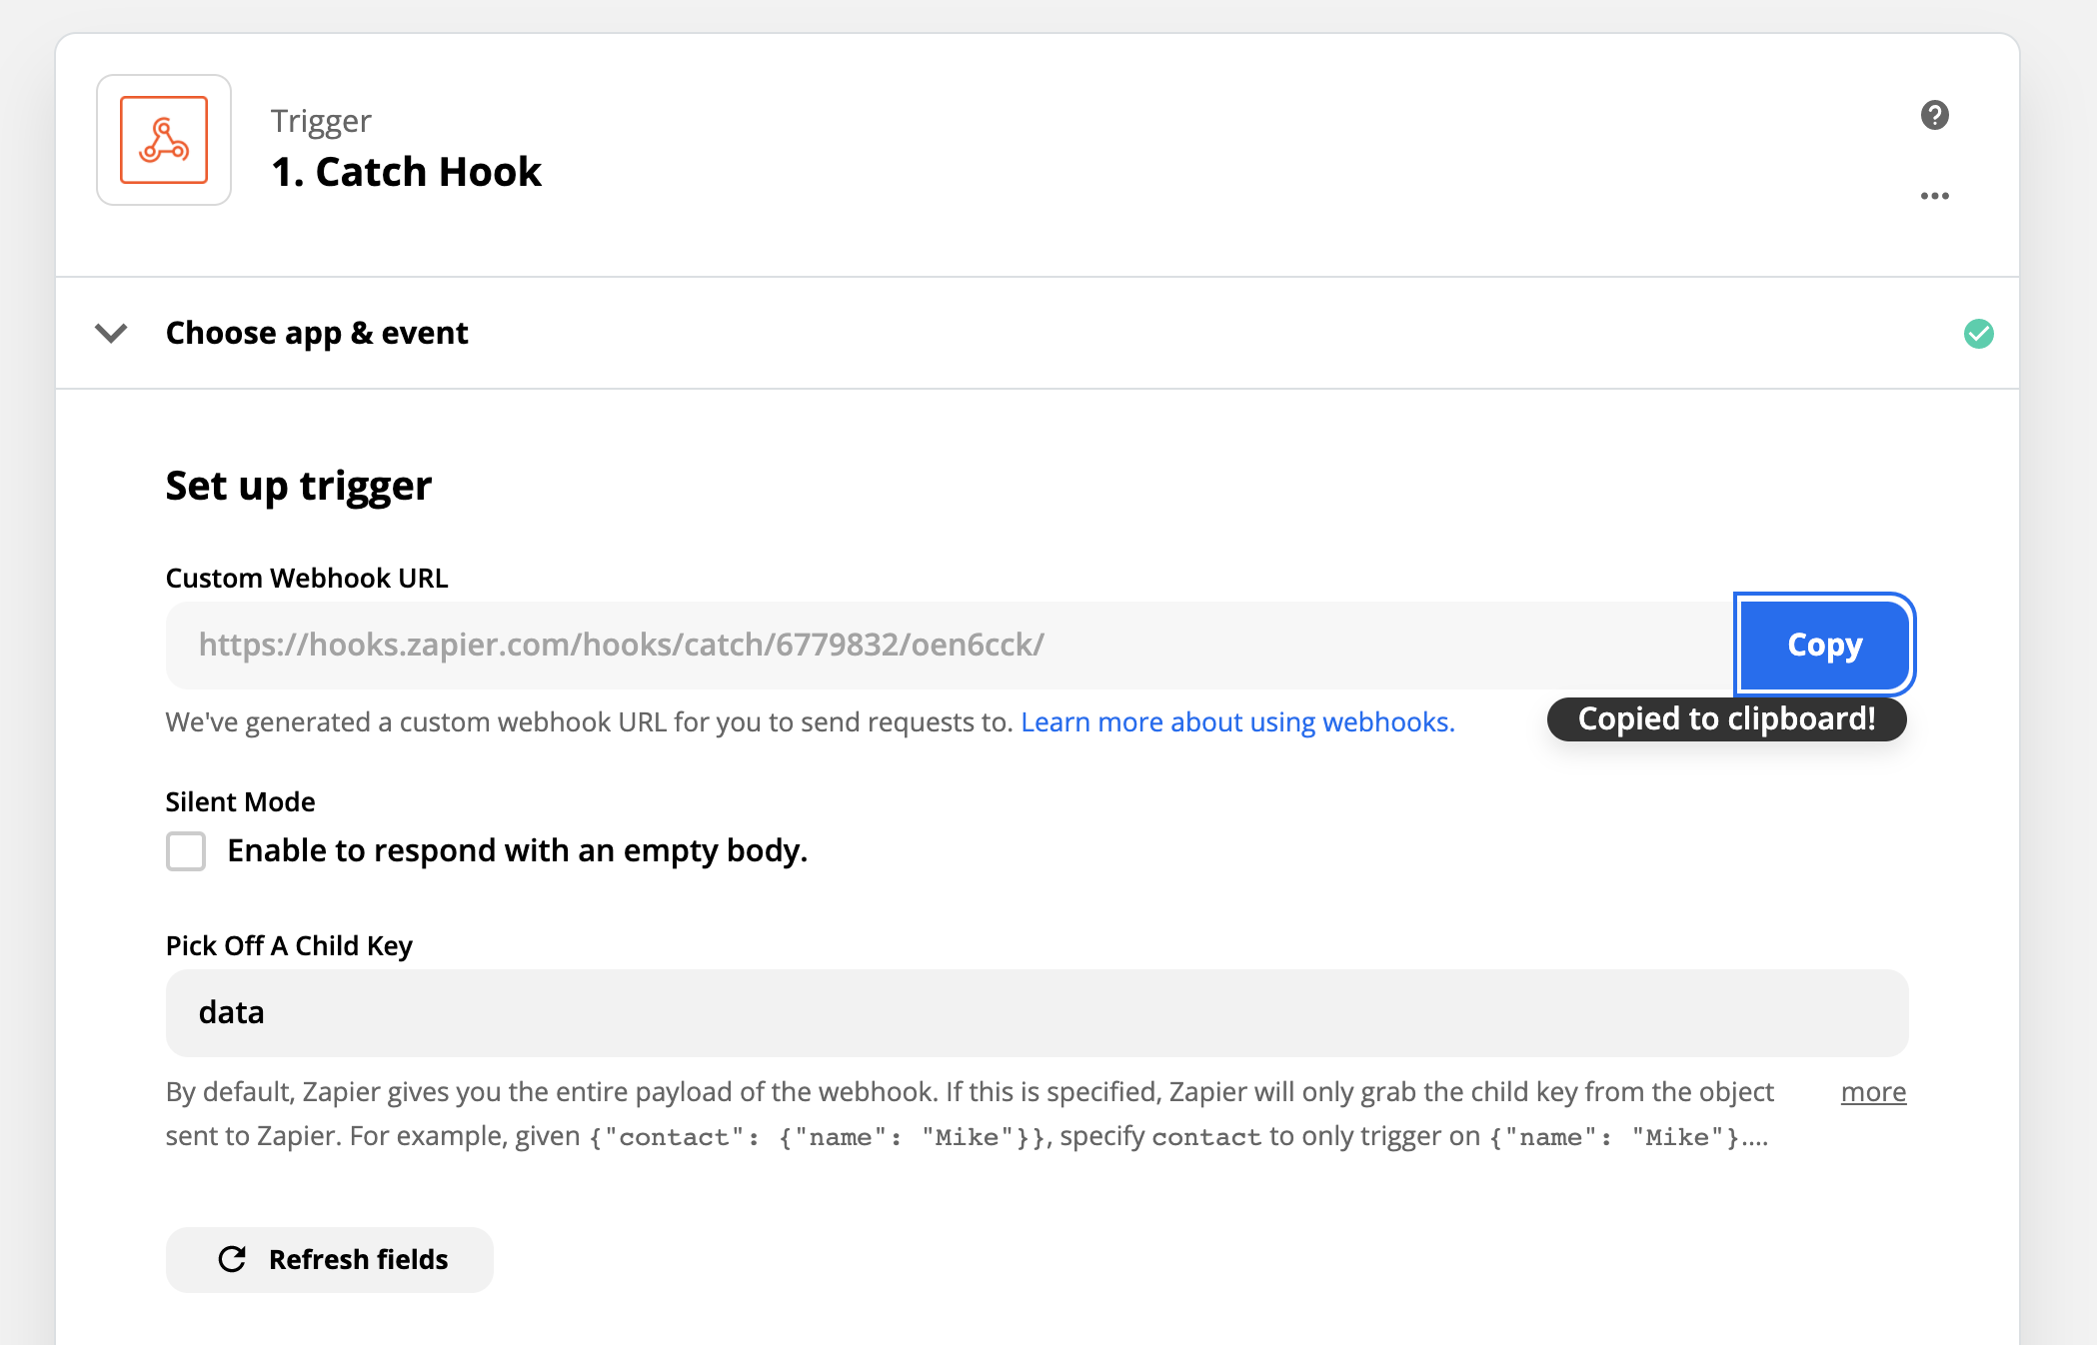2097x1345 pixels.
Task: Collapse the Choose app & event chevron
Action: point(111,333)
